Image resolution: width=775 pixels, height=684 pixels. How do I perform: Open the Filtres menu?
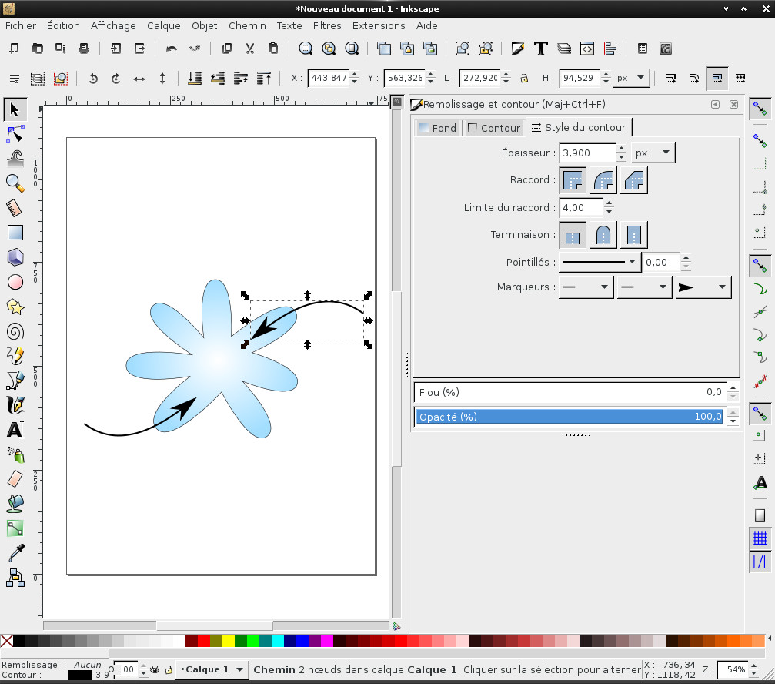click(326, 25)
